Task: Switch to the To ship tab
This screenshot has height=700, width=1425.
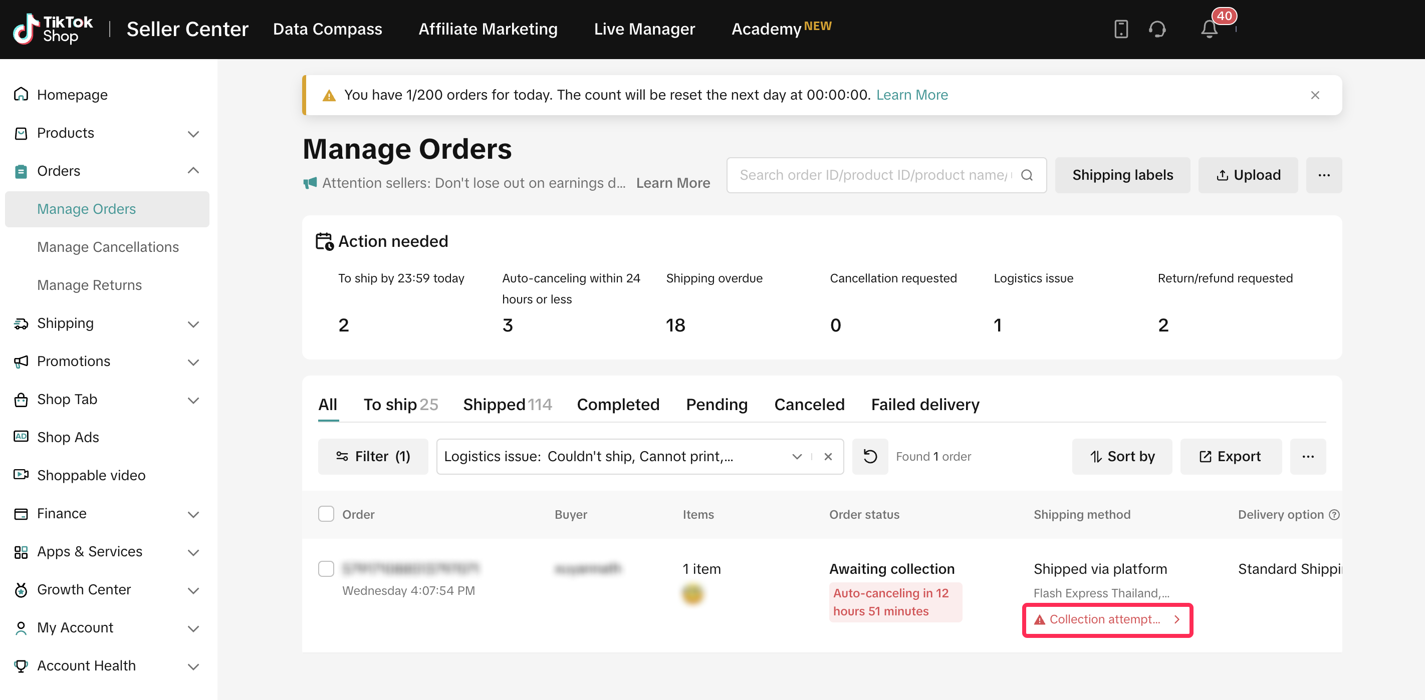Action: tap(400, 405)
